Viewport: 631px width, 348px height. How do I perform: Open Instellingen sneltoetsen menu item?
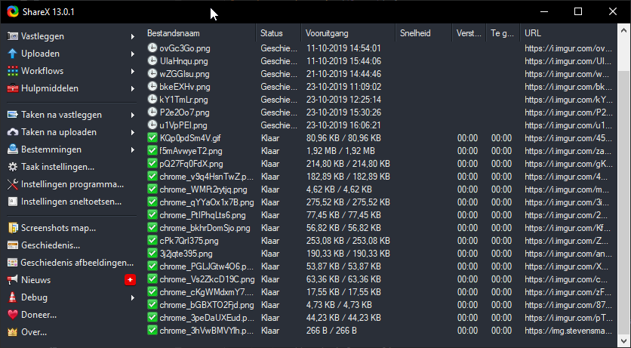tap(71, 202)
